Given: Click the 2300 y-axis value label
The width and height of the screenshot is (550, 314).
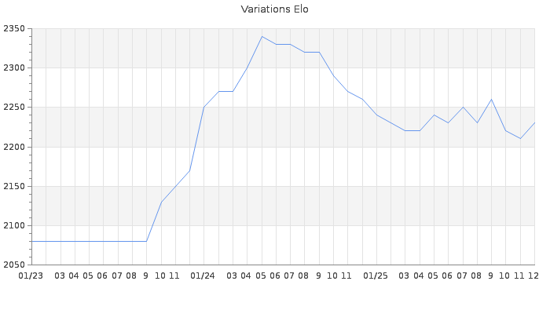Looking at the screenshot, I should (x=14, y=68).
